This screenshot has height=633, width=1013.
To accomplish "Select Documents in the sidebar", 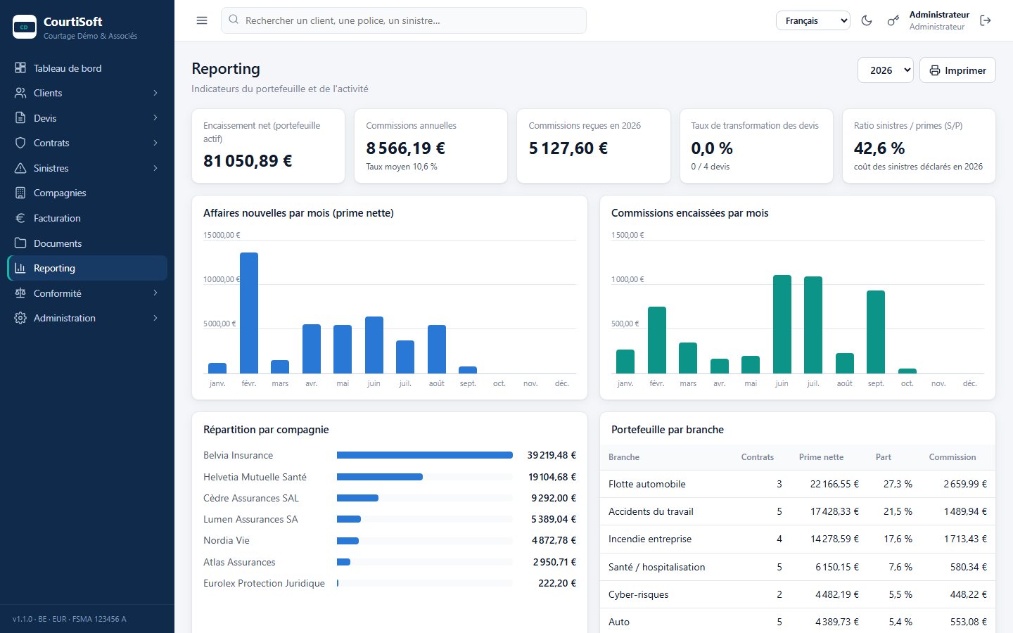I will point(87,243).
